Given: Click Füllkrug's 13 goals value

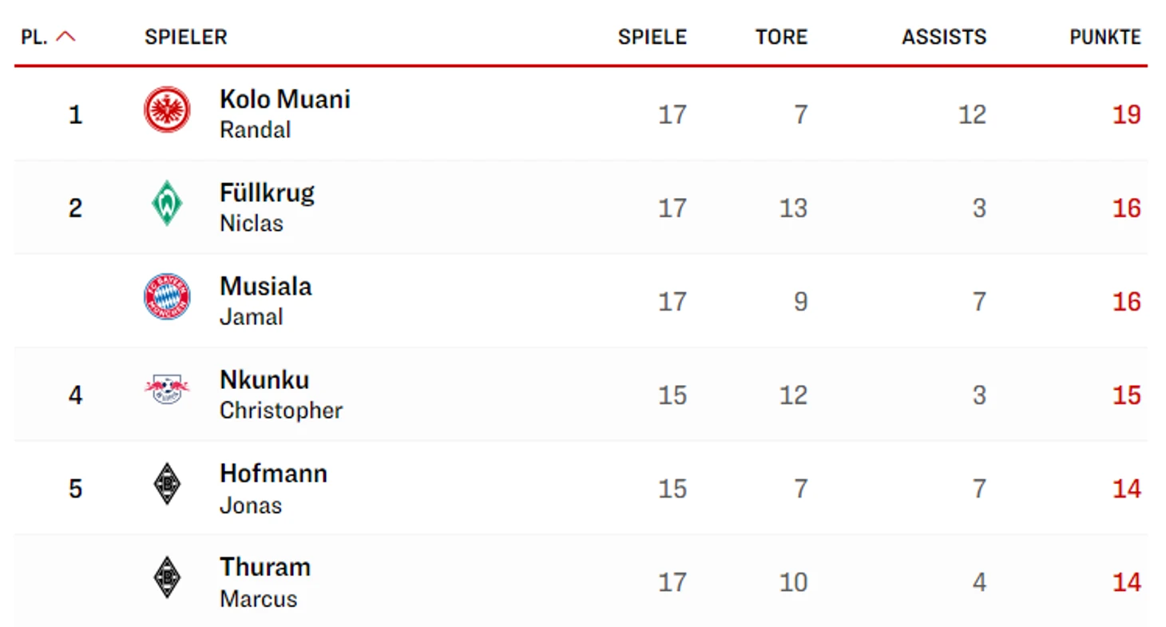Looking at the screenshot, I should point(793,208).
